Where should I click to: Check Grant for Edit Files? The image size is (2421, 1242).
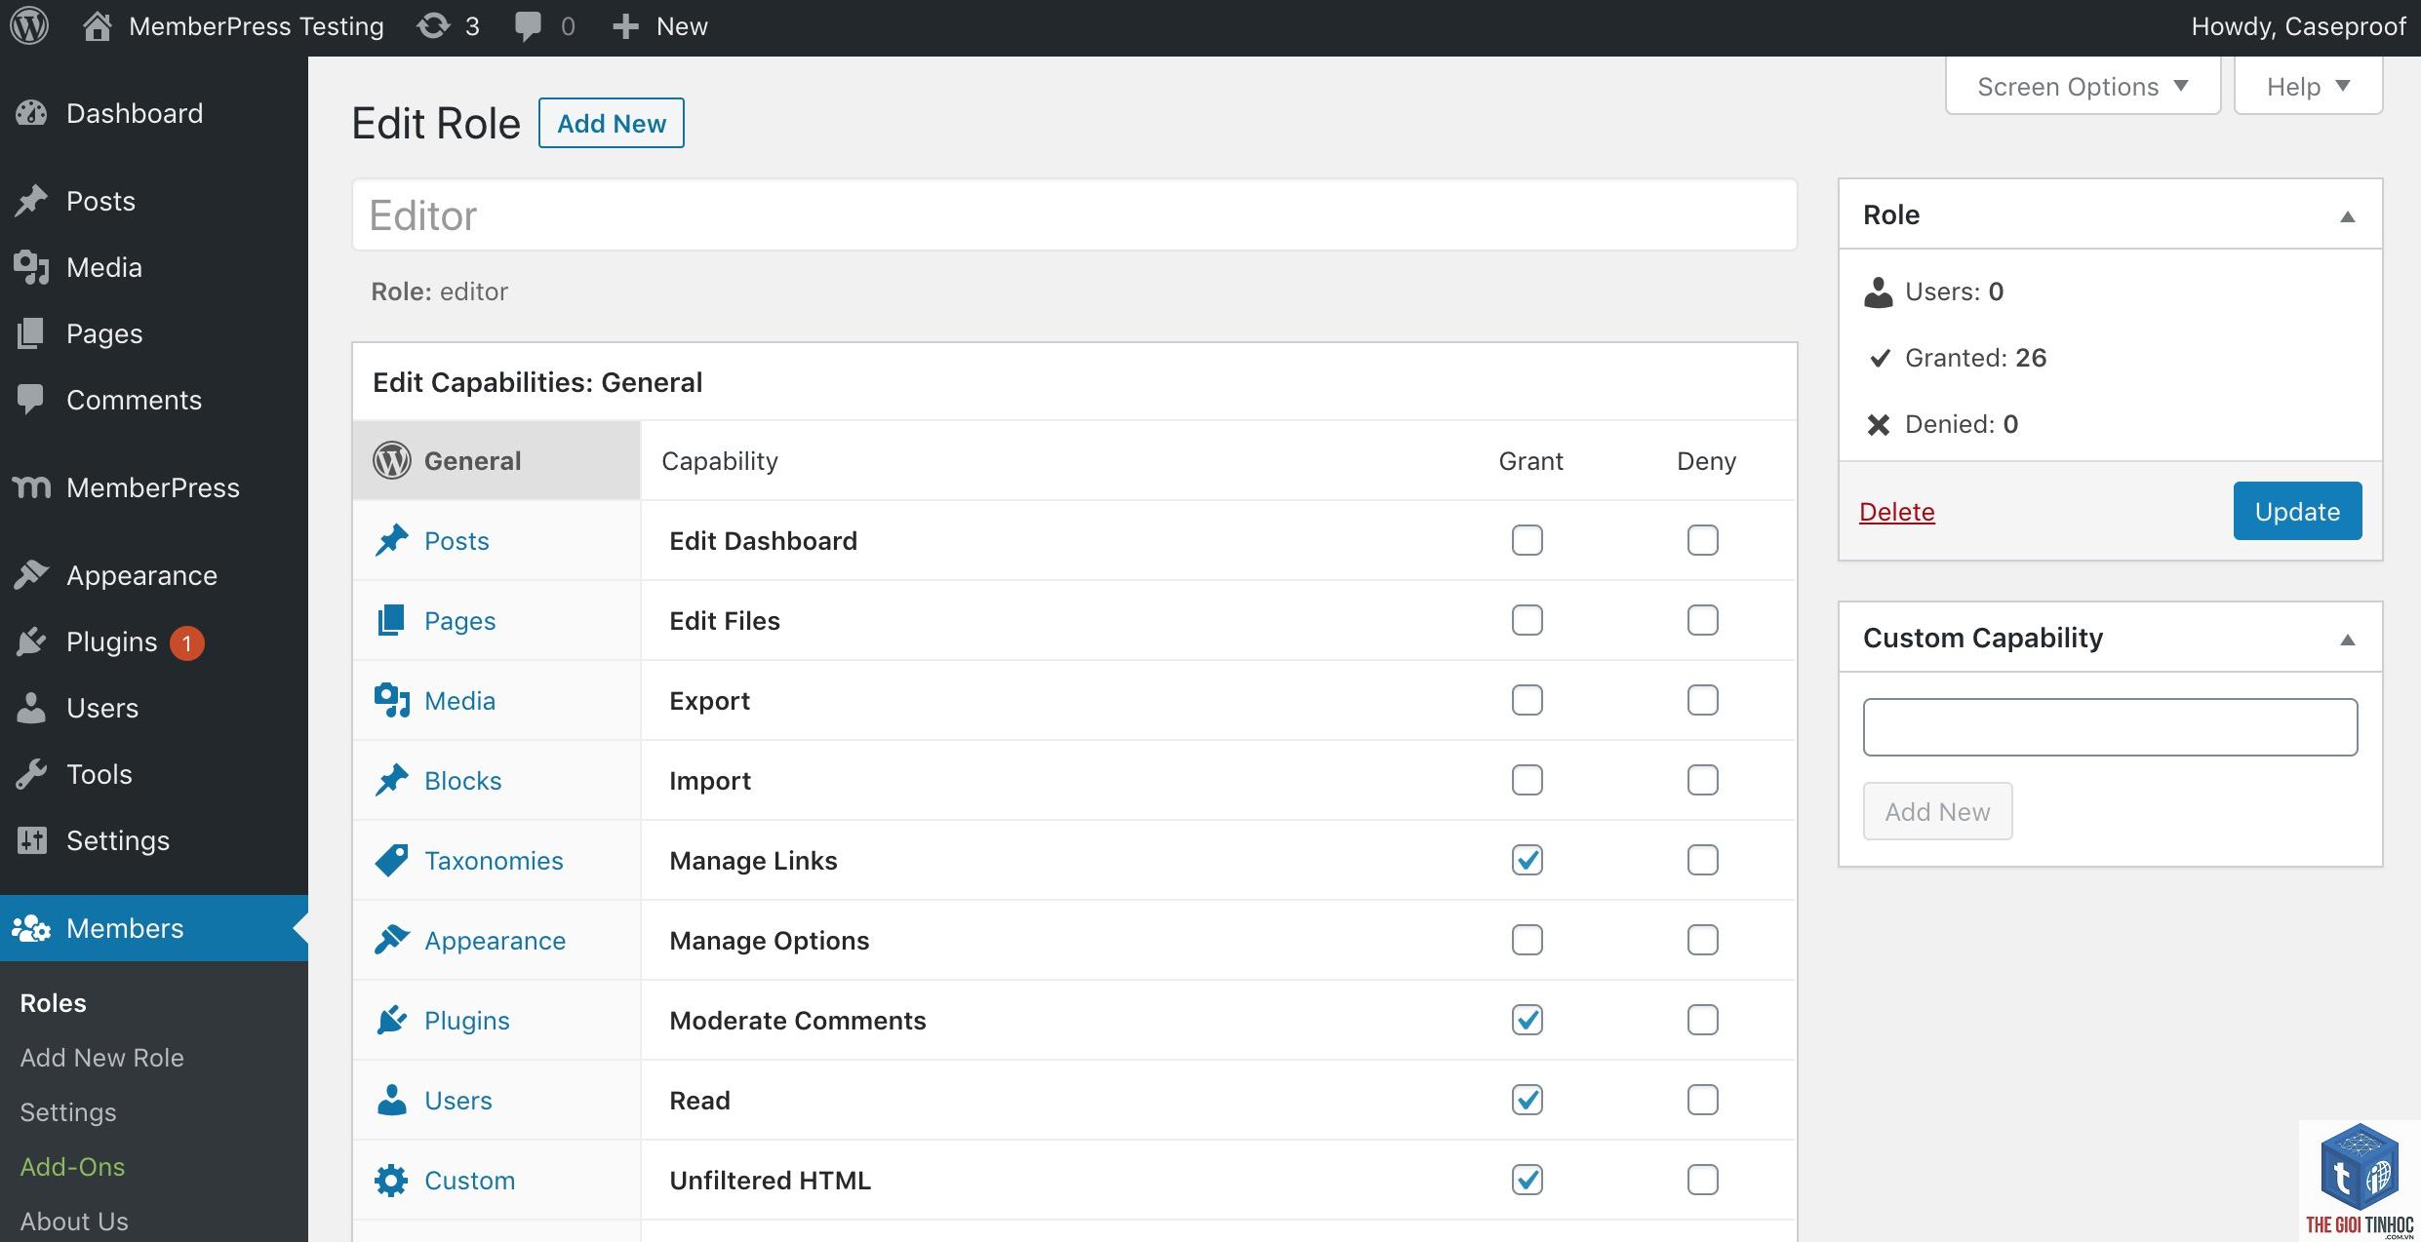point(1528,620)
